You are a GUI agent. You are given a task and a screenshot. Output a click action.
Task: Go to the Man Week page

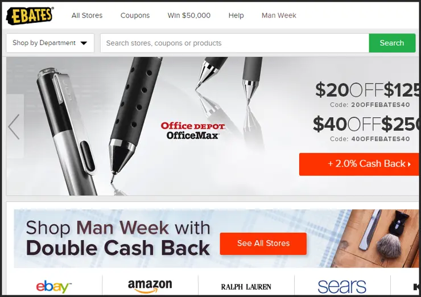point(279,15)
